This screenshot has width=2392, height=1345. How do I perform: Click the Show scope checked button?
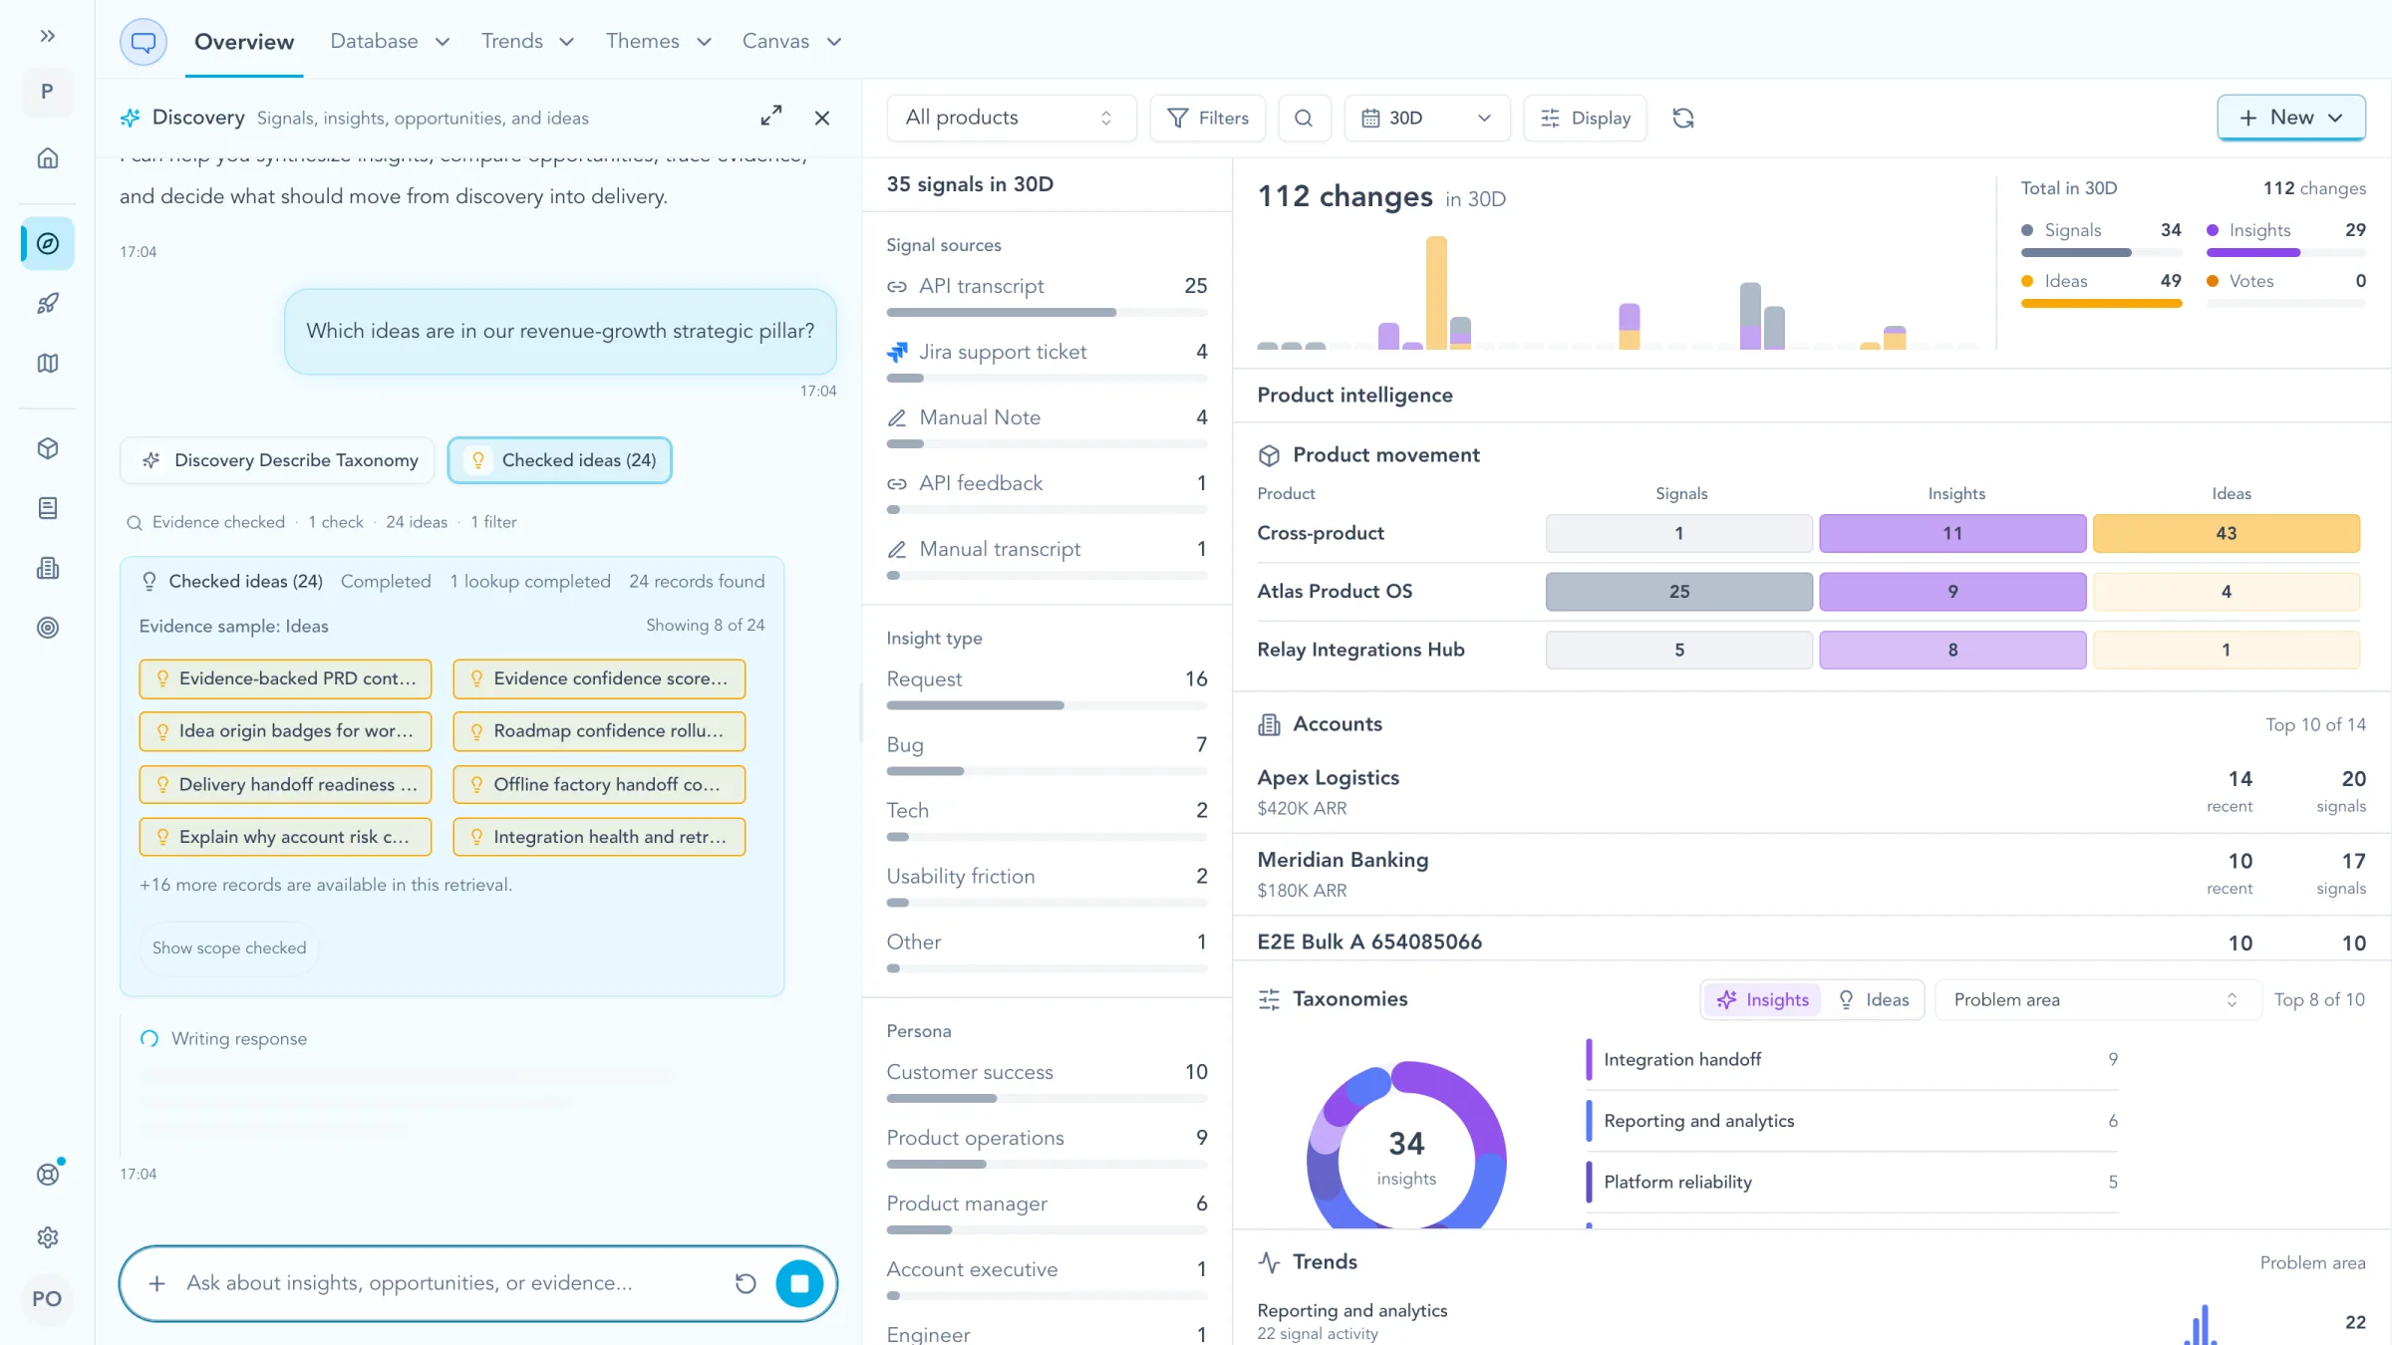[x=229, y=947]
